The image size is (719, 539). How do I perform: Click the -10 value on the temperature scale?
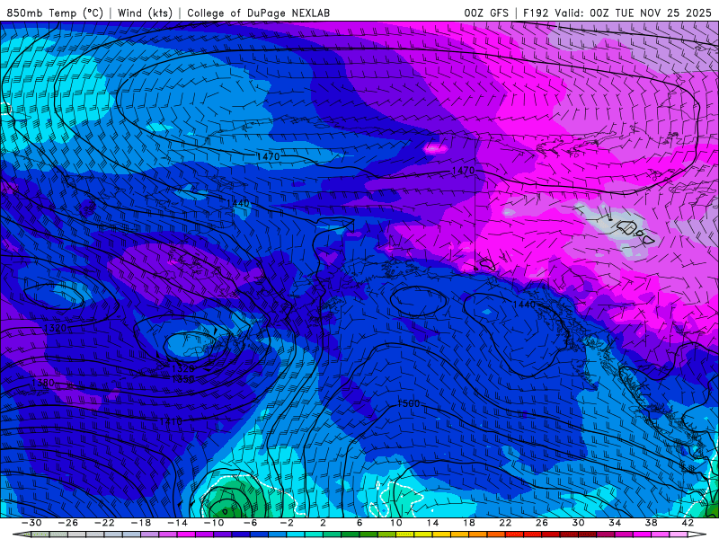coord(214,523)
